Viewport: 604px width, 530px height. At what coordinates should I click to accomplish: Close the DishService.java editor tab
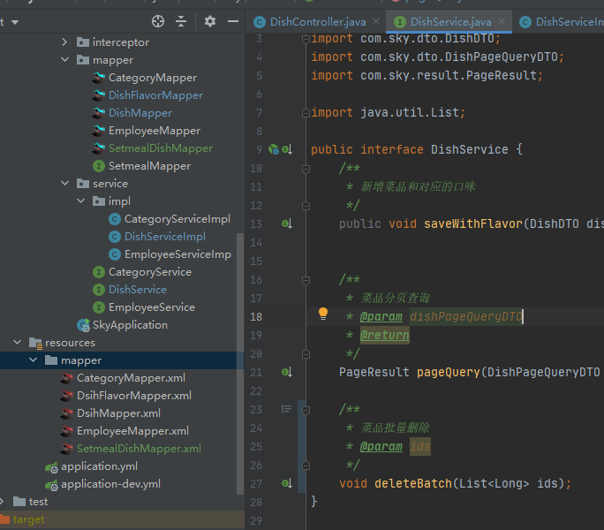tap(501, 22)
